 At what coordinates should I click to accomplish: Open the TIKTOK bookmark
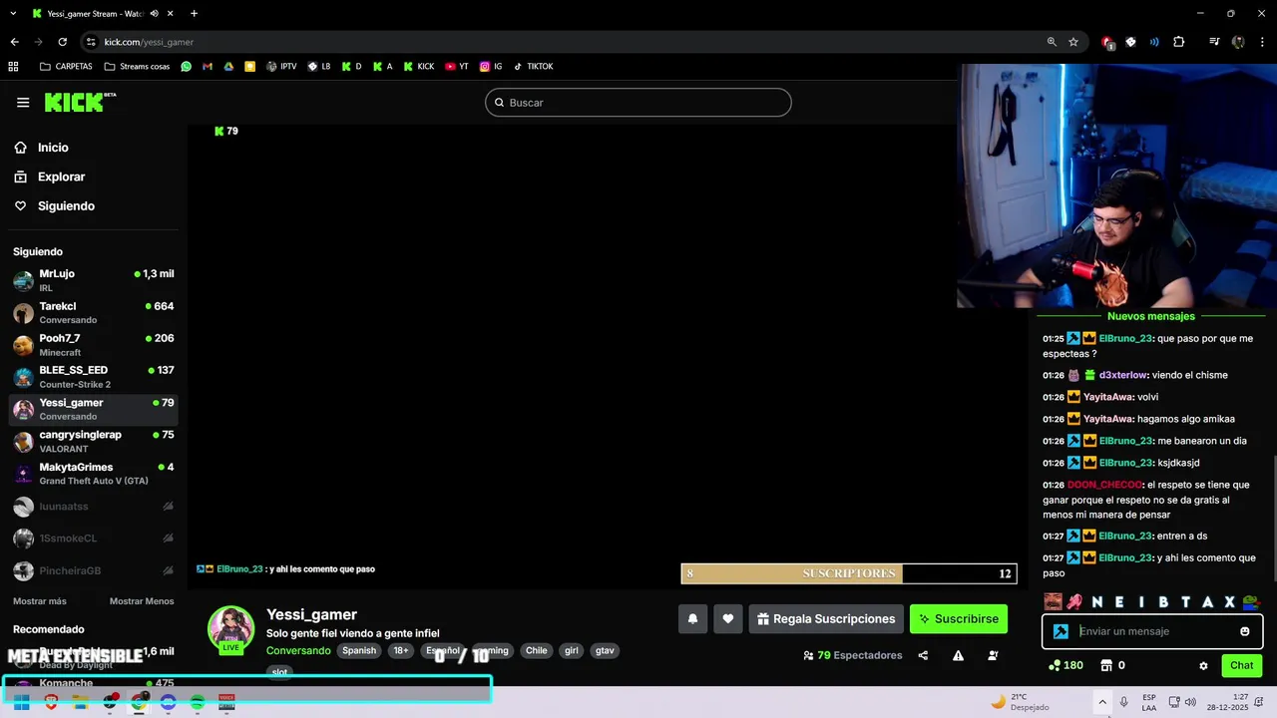[x=533, y=67]
